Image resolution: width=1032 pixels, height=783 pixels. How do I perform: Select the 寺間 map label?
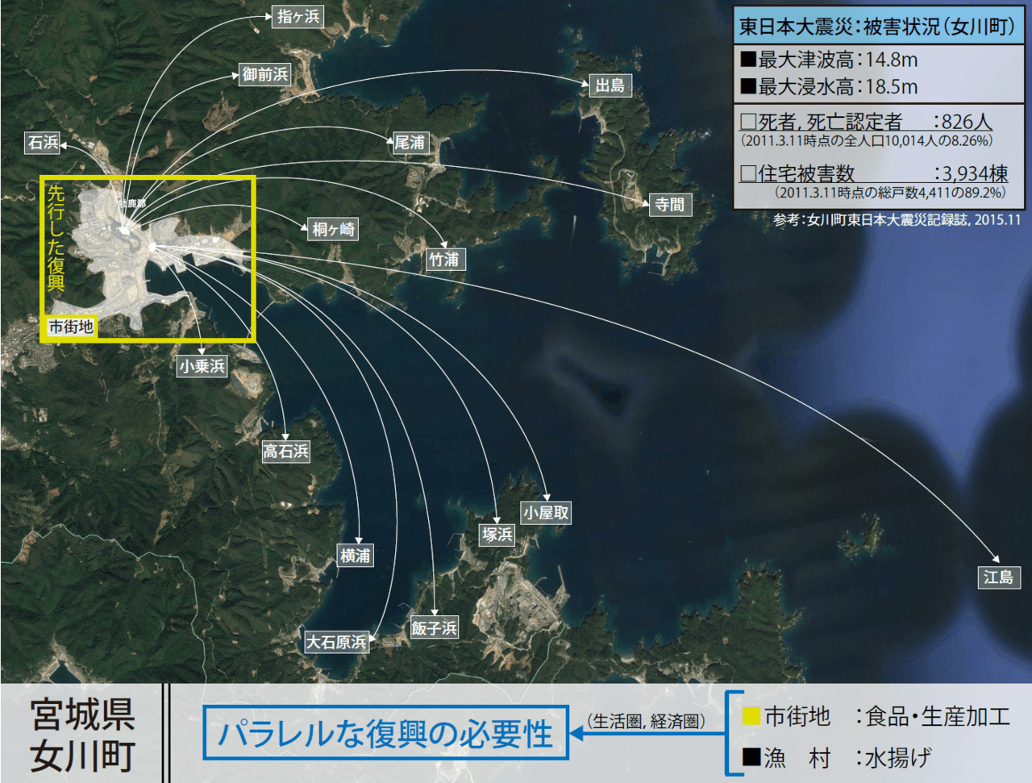pyautogui.click(x=669, y=205)
